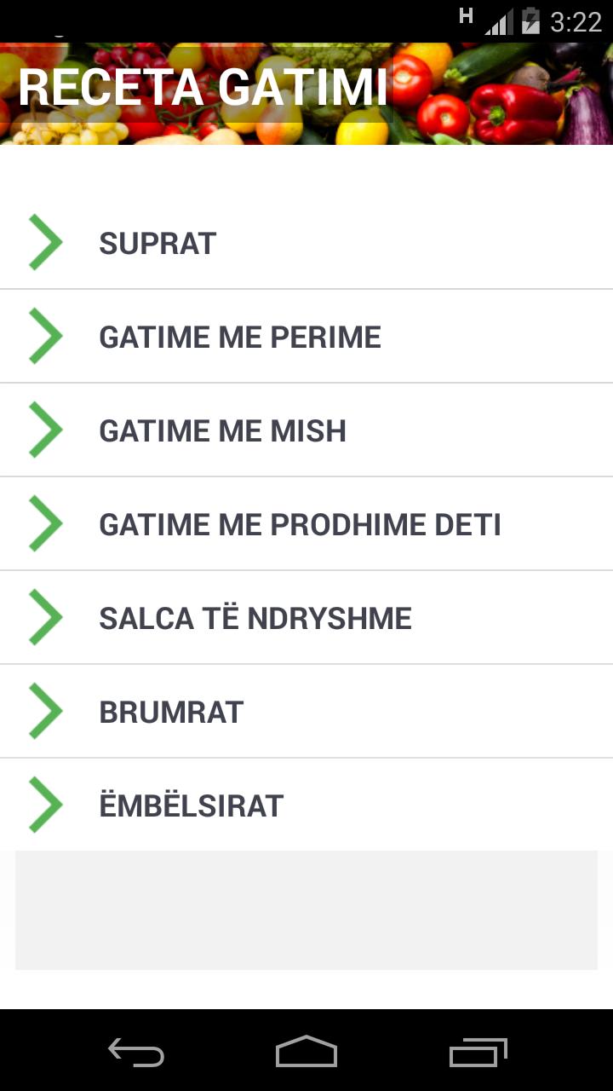The height and width of the screenshot is (1091, 613).
Task: Tap the green chevron beside SUPRAT
Action: click(x=46, y=243)
